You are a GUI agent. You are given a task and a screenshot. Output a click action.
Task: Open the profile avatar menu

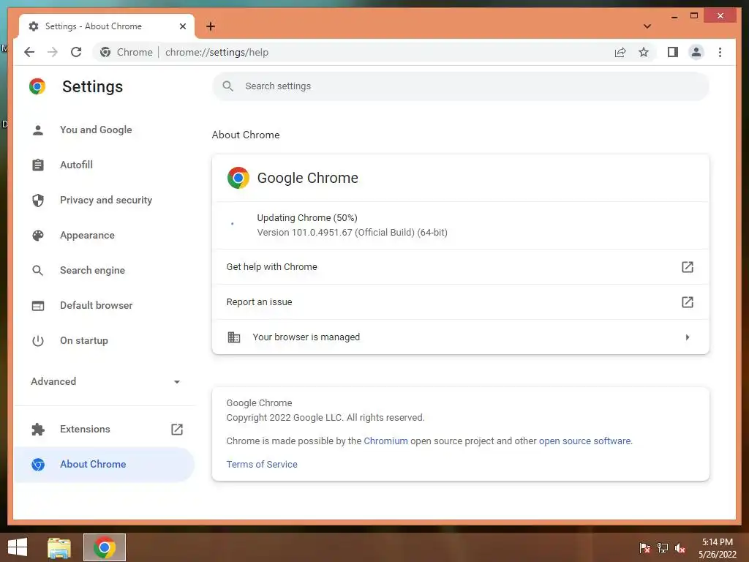696,52
